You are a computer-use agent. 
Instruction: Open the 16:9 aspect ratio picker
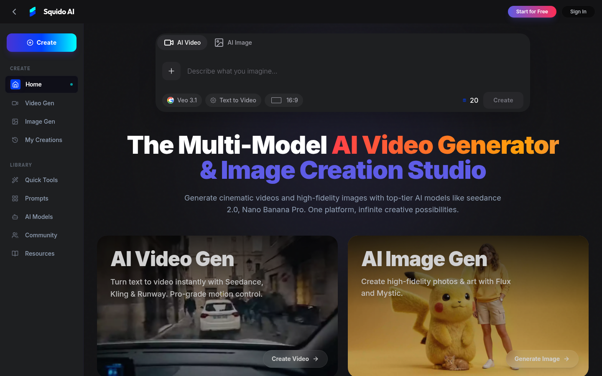(284, 100)
